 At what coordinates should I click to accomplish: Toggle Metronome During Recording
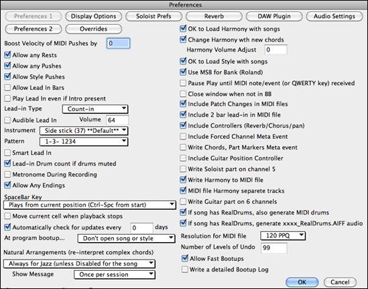click(7, 174)
